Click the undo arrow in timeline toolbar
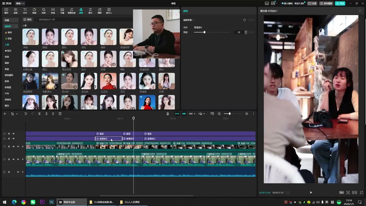Viewport: 366px width, 206px height. [25, 114]
